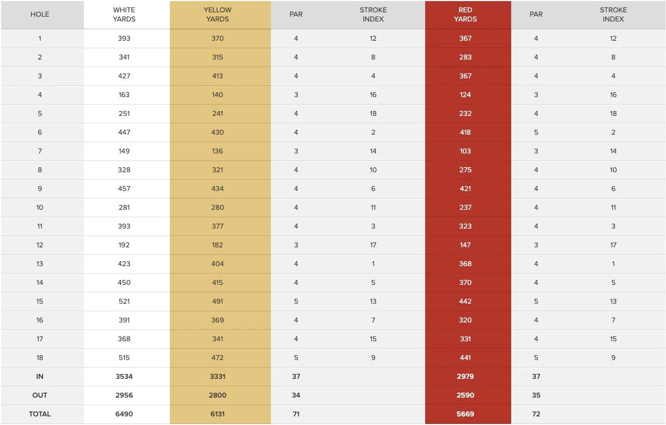
Task: Select the RED YARDS column header
Action: [x=466, y=14]
